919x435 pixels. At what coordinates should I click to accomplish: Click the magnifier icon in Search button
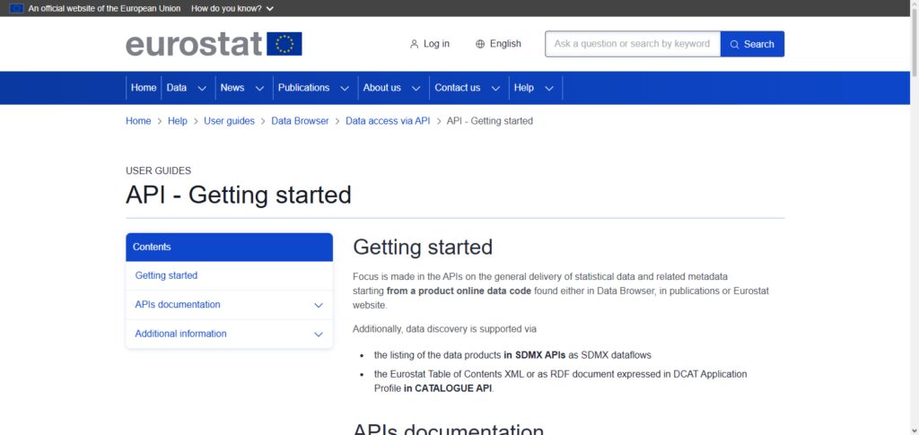734,45
